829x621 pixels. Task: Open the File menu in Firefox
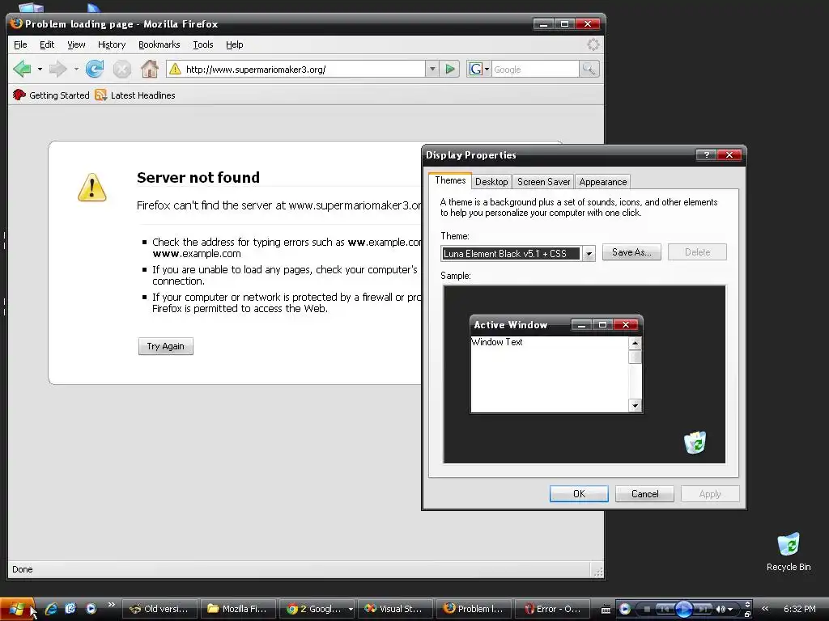pos(20,45)
